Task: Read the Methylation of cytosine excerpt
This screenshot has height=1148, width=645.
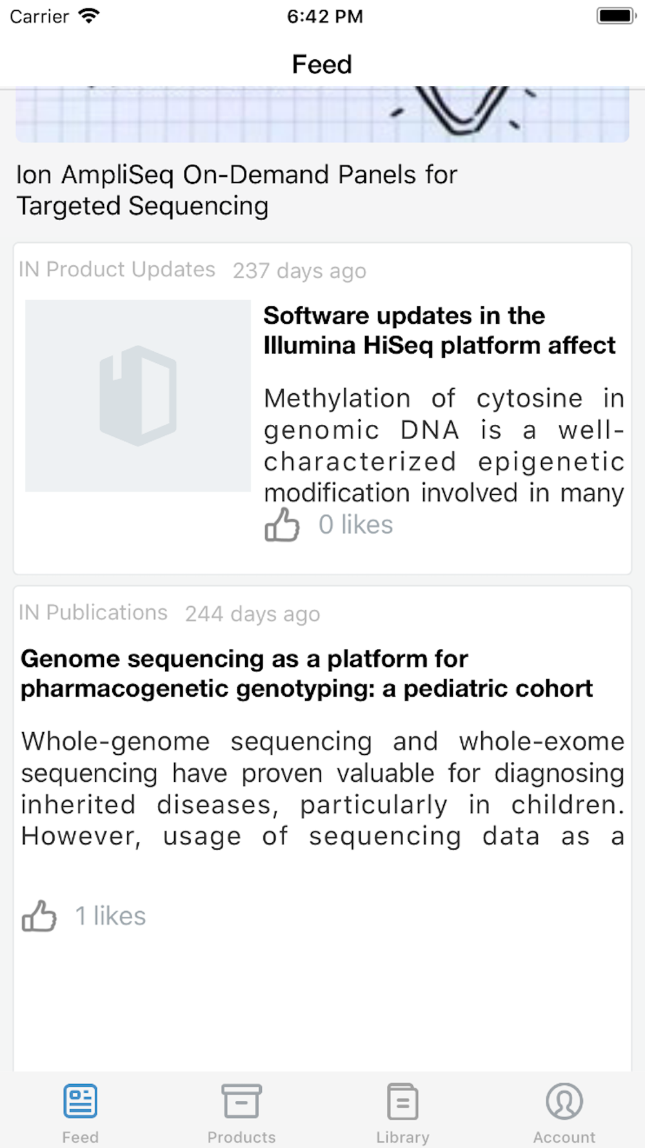Action: 444,446
